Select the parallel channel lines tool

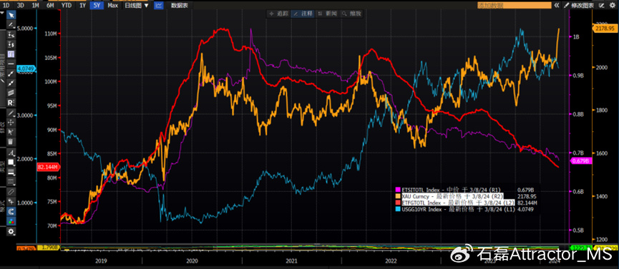(x=11, y=93)
